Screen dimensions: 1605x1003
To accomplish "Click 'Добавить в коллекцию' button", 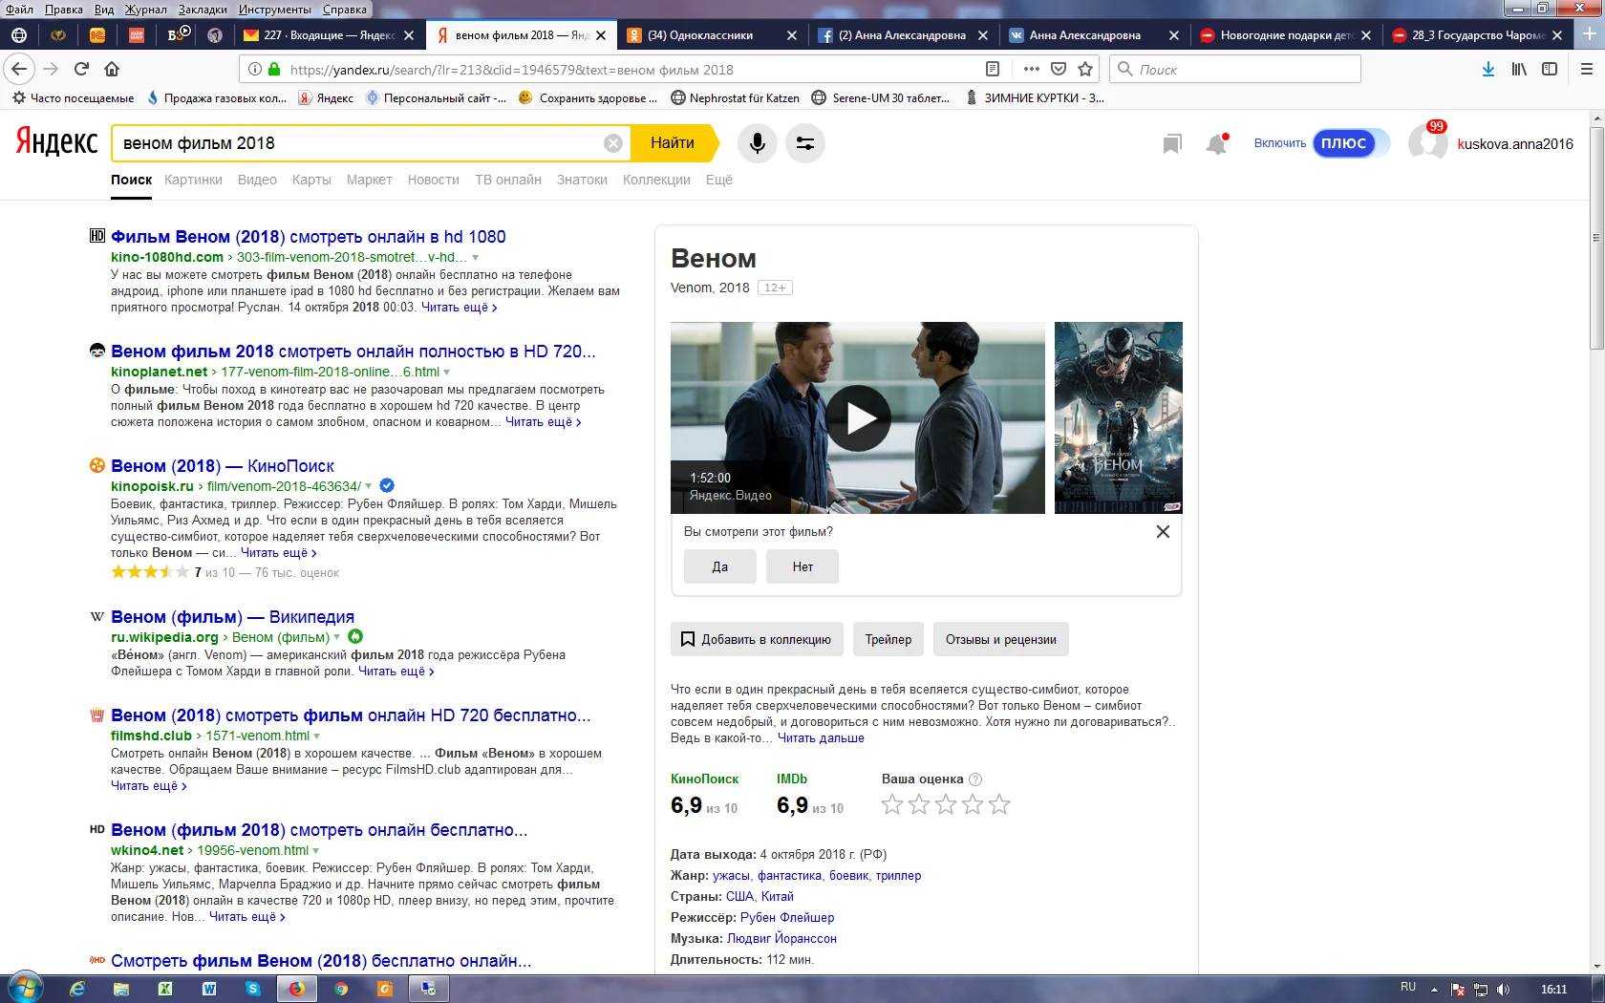I will click(x=757, y=639).
